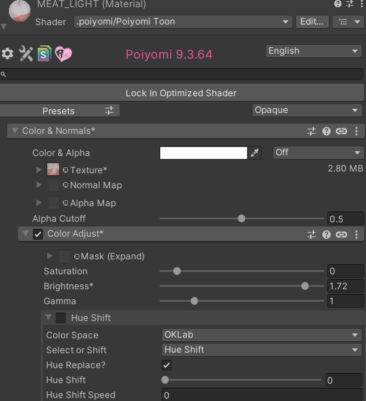Viewport: 366px width, 401px height.
Task: Pick a color with the eyedropper icon
Action: pos(254,153)
